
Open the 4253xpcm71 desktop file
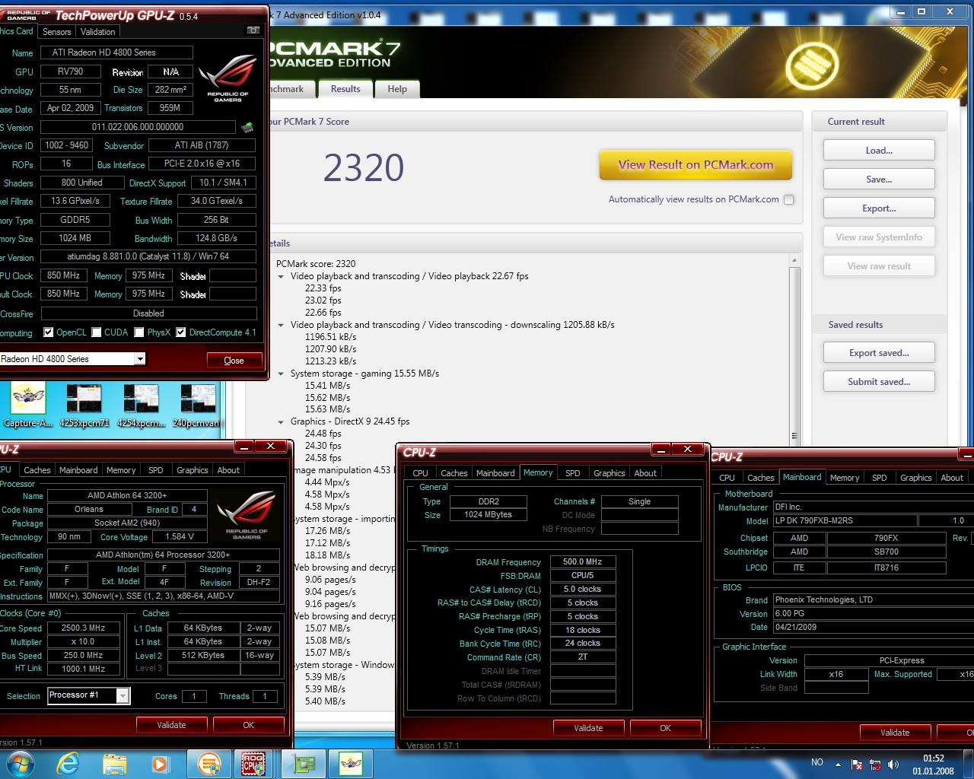84,406
